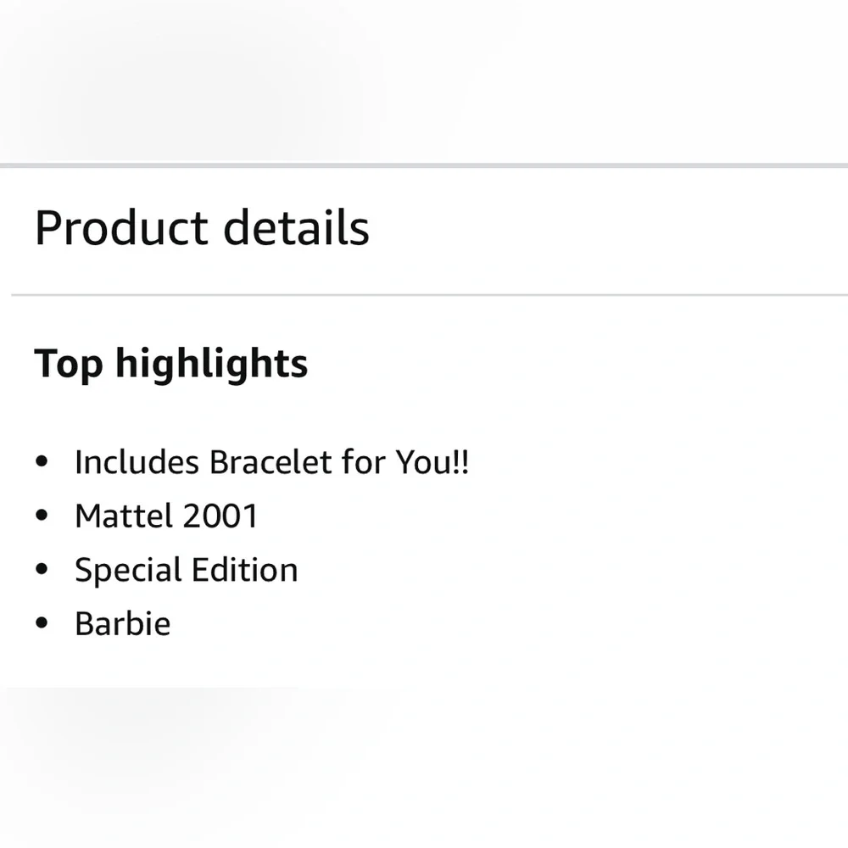Click the thin divider under Product details
Viewport: 848px width, 848px height.
point(424,295)
